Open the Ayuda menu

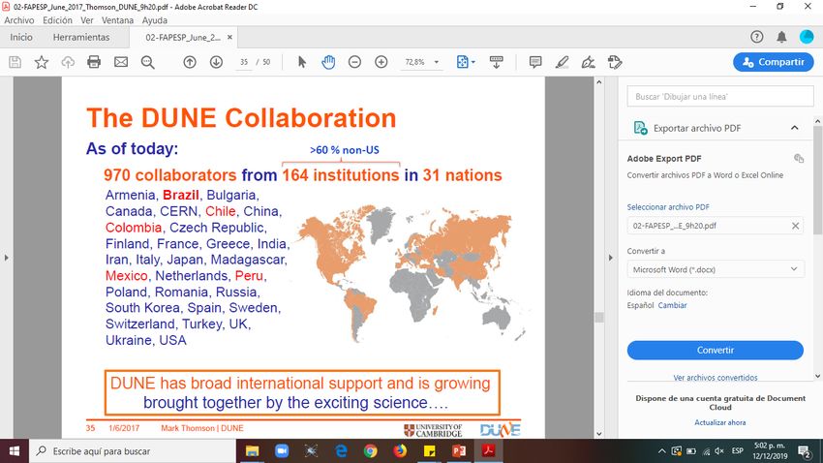click(x=155, y=20)
